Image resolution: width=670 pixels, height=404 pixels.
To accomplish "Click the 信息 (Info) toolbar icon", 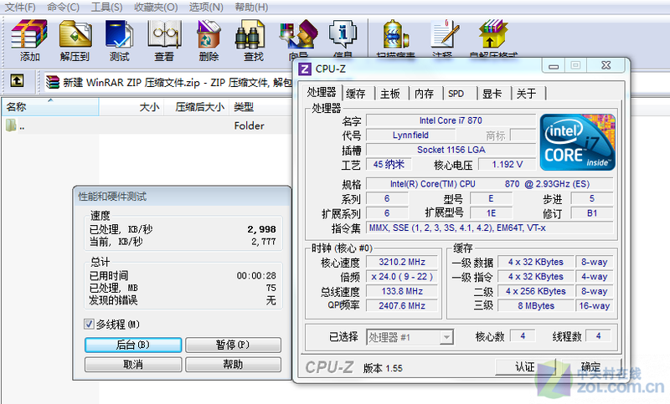I will click(343, 34).
